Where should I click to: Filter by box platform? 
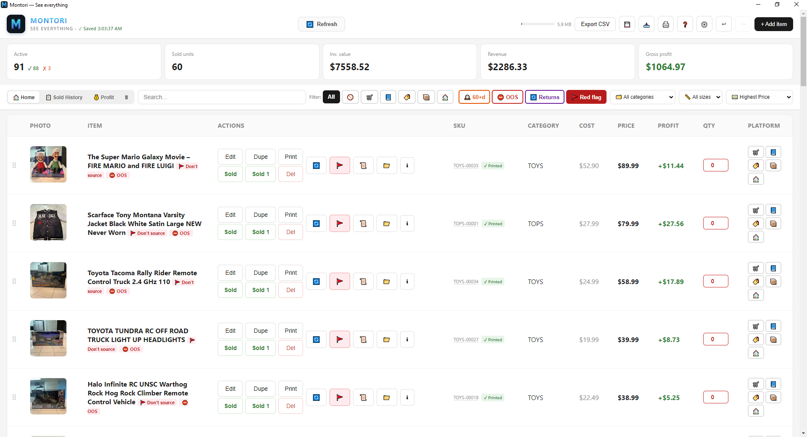(x=426, y=97)
